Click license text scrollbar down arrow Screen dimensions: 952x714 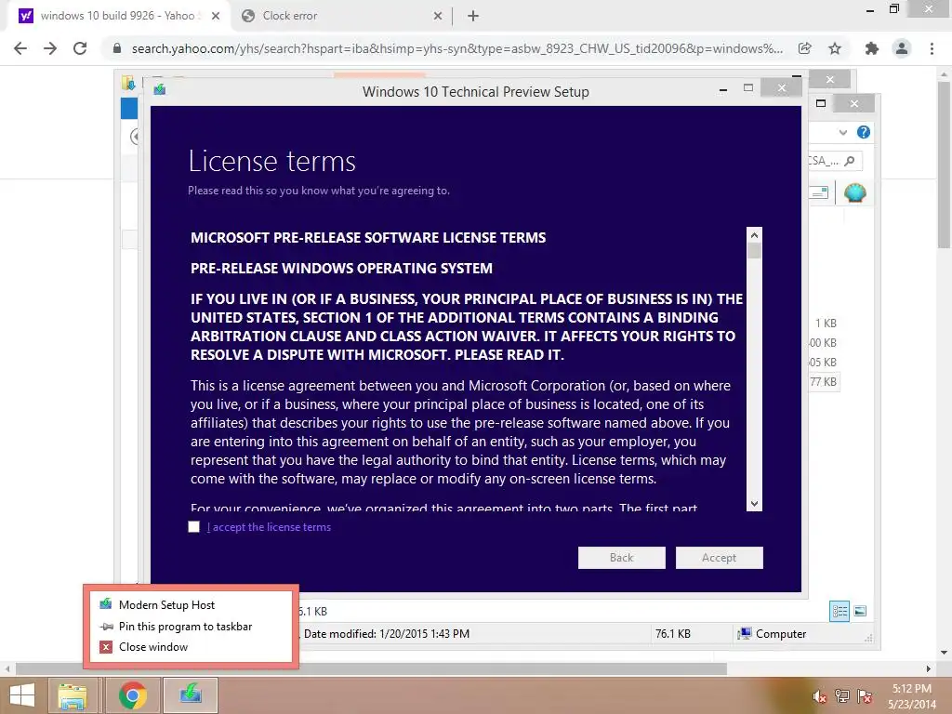click(754, 503)
